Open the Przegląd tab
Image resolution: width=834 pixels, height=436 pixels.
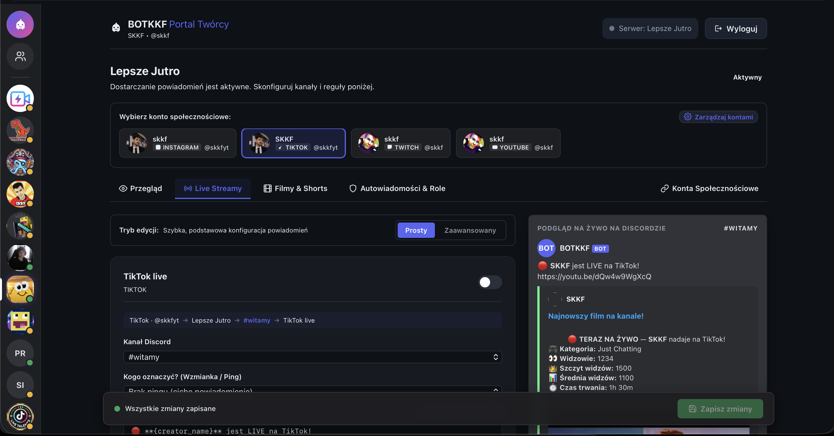coord(141,188)
